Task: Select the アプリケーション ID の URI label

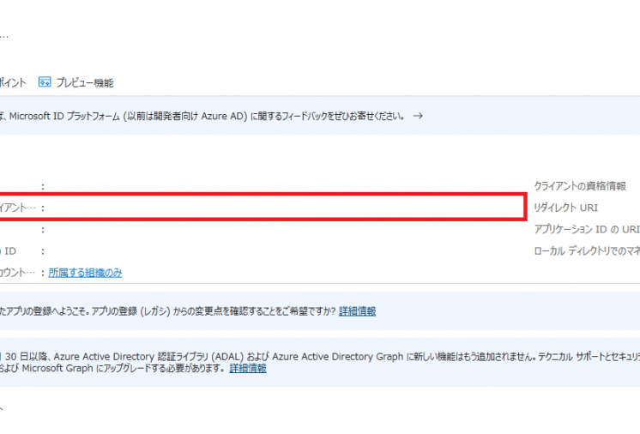Action: [587, 229]
